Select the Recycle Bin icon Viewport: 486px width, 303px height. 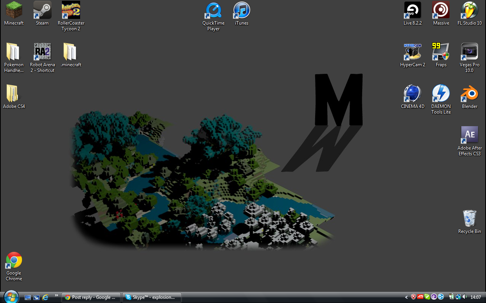(x=470, y=222)
